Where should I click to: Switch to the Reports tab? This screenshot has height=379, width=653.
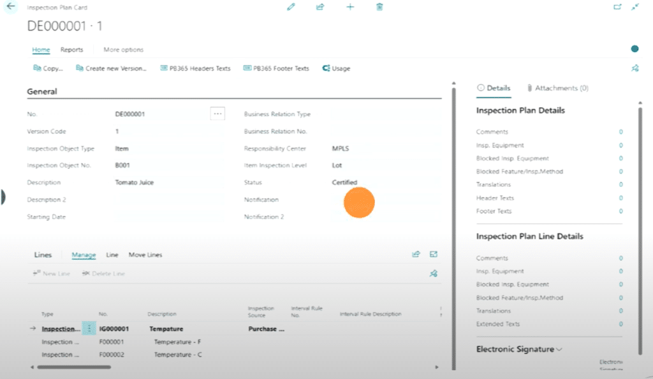coord(71,50)
